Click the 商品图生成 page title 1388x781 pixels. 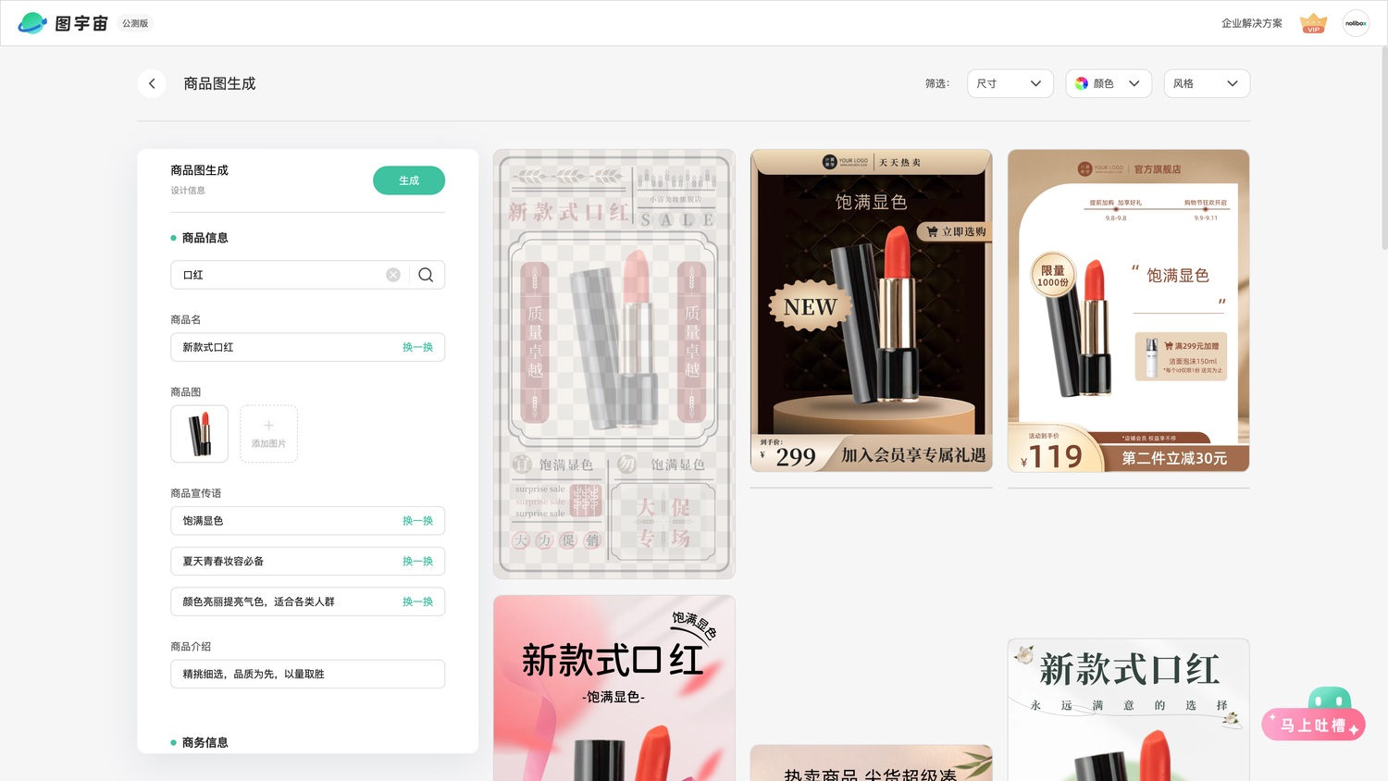pos(219,83)
